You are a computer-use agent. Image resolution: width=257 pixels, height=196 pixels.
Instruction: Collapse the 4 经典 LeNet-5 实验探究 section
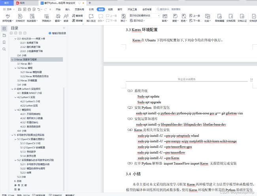click(x=12, y=89)
